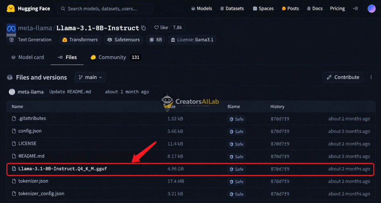Open commit 870d7f9 for the gguf file
The image size is (381, 203).
(x=280, y=169)
